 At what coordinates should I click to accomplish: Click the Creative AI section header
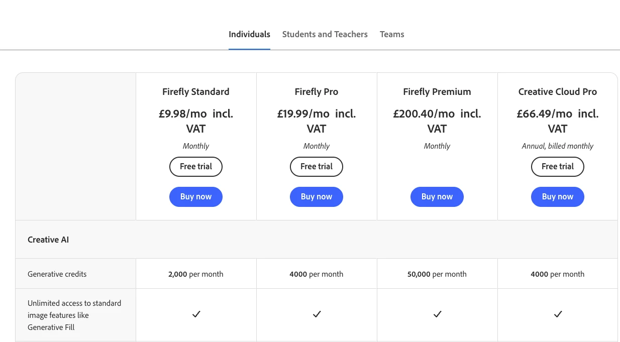coord(48,240)
